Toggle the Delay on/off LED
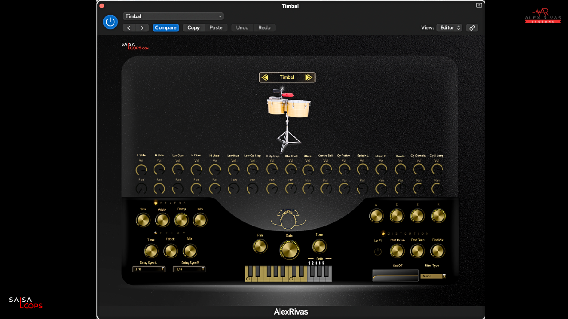This screenshot has height=319, width=568. pyautogui.click(x=156, y=233)
